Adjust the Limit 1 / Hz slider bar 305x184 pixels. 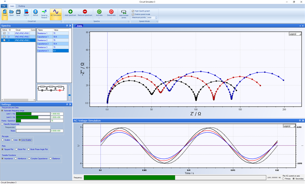[x=33, y=114]
